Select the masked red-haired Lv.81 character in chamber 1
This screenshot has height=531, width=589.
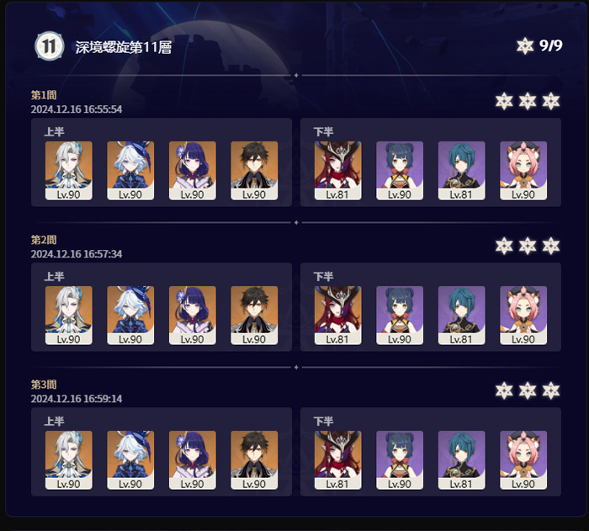pos(337,170)
